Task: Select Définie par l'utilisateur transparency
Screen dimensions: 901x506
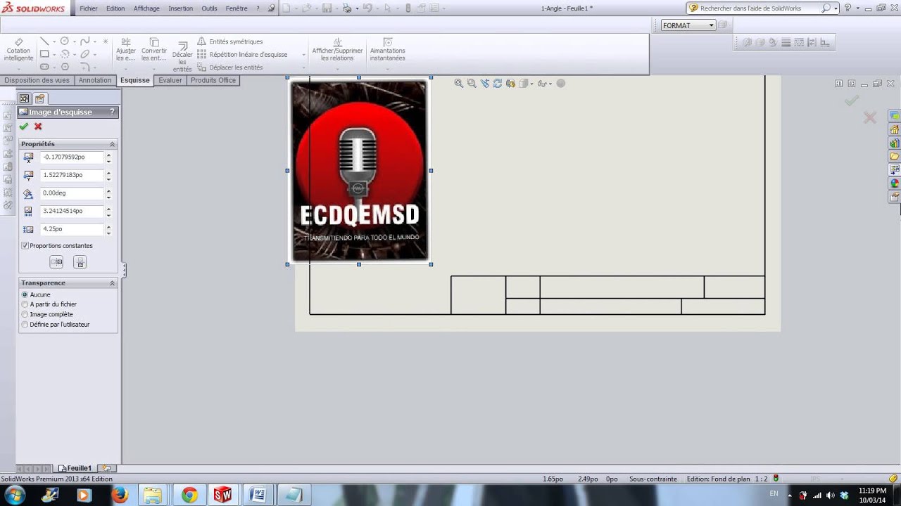Action: pos(25,325)
